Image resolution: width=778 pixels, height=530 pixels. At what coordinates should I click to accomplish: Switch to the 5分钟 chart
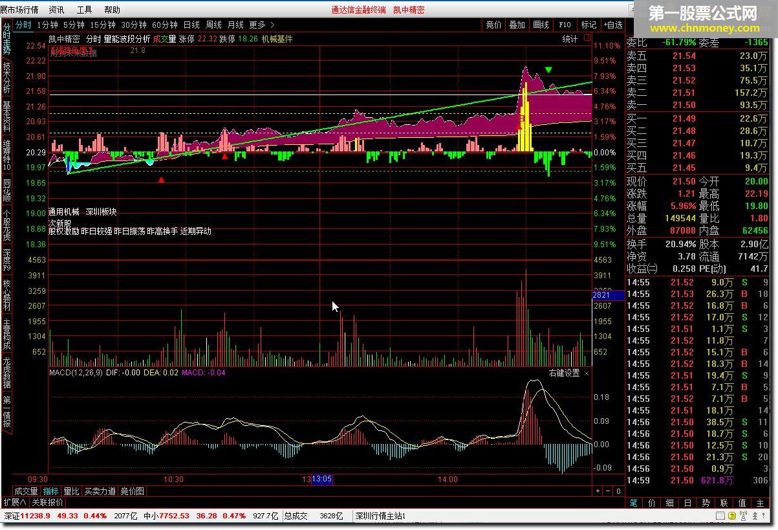74,25
